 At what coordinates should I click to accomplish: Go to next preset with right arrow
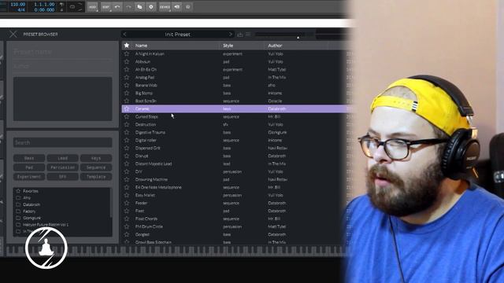(x=230, y=35)
